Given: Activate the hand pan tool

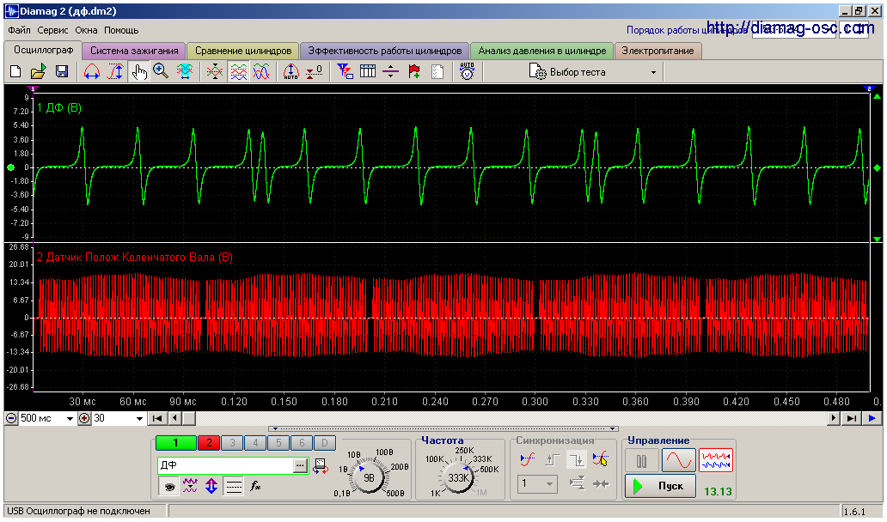Looking at the screenshot, I should tap(138, 72).
